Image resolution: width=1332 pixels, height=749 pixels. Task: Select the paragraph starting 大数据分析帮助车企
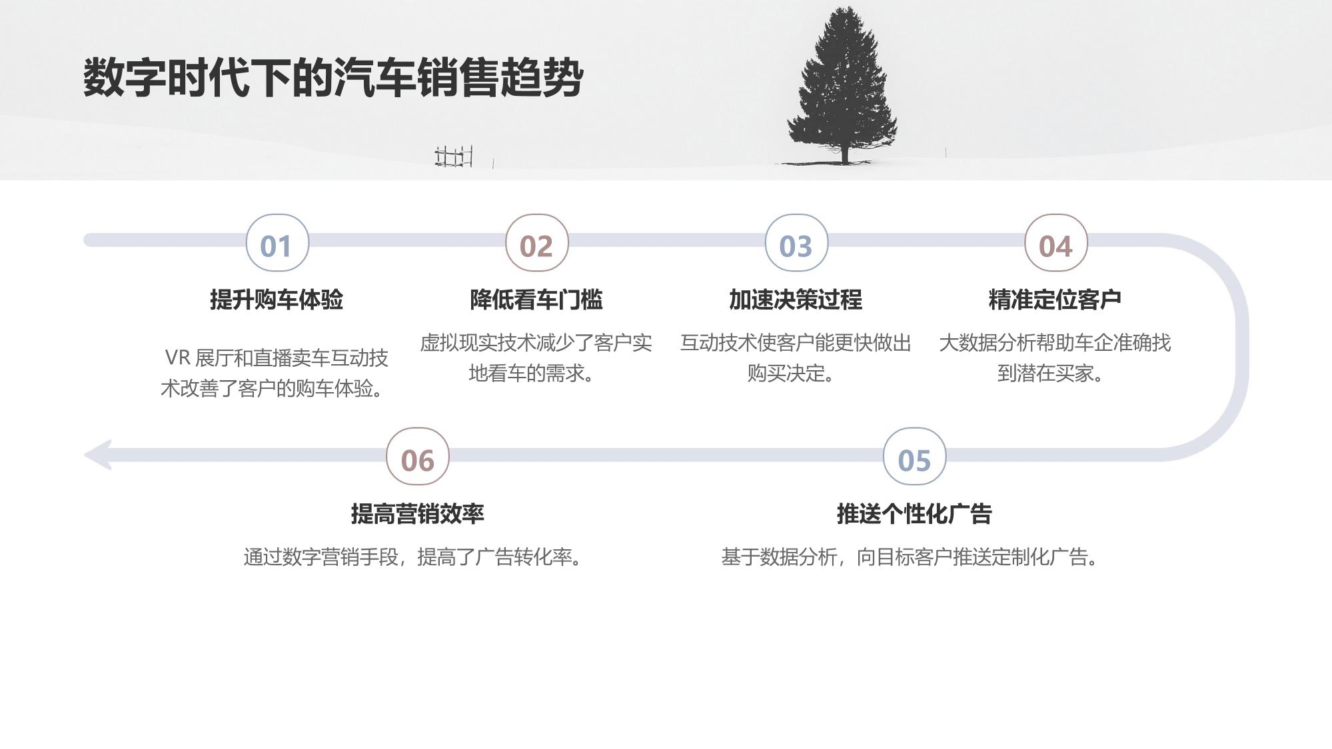coord(1055,358)
